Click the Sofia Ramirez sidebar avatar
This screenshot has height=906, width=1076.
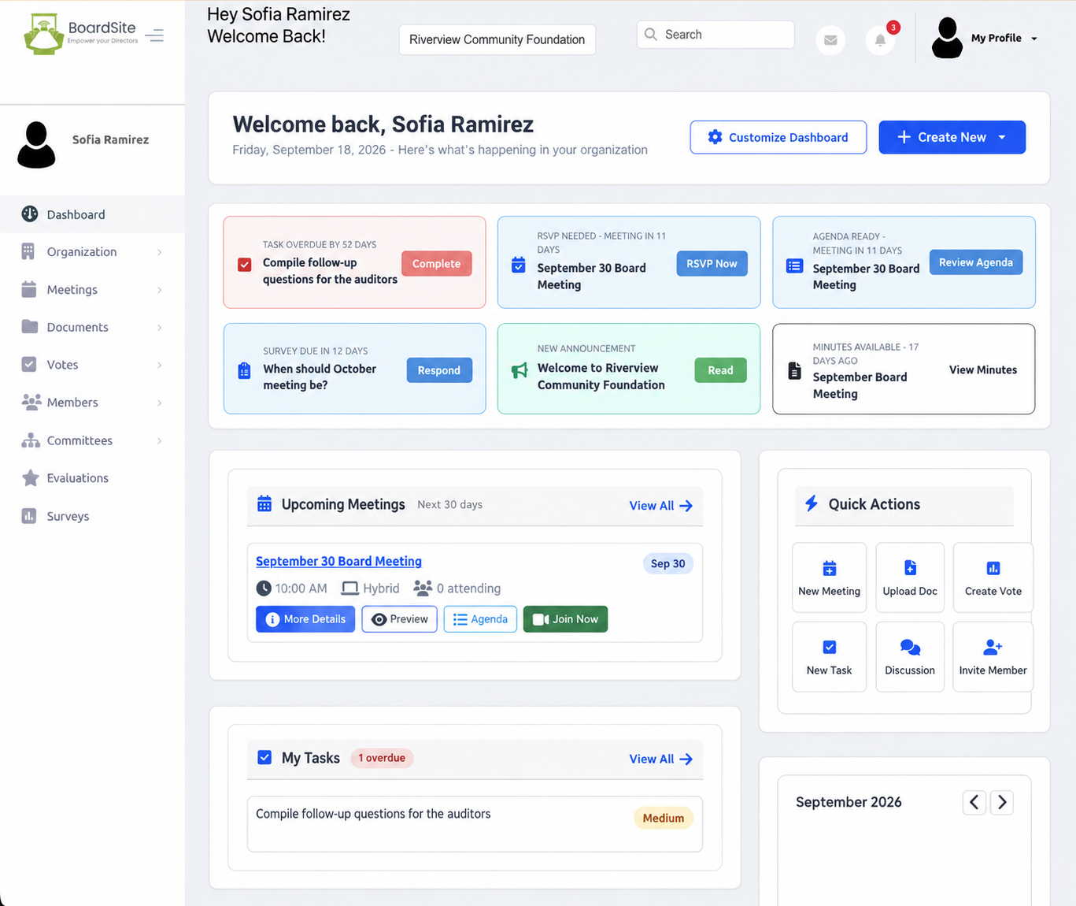coord(36,145)
